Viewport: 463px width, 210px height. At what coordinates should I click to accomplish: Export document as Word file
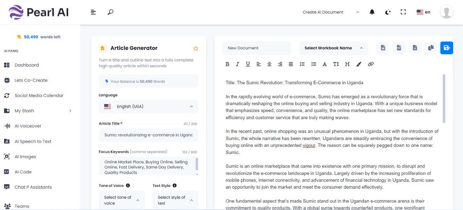click(x=383, y=48)
